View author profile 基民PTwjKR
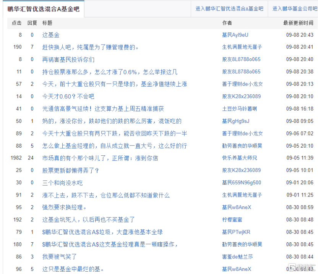The width and height of the screenshot is (318, 274). coord(236,232)
